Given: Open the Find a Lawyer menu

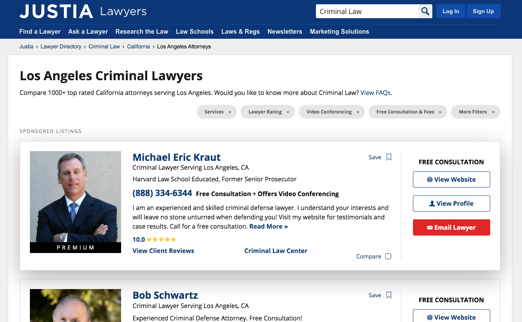Looking at the screenshot, I should click(40, 32).
